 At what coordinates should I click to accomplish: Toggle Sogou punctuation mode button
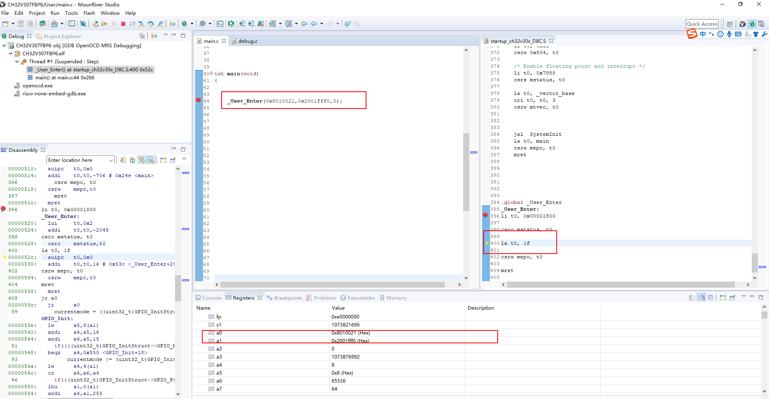click(x=712, y=34)
